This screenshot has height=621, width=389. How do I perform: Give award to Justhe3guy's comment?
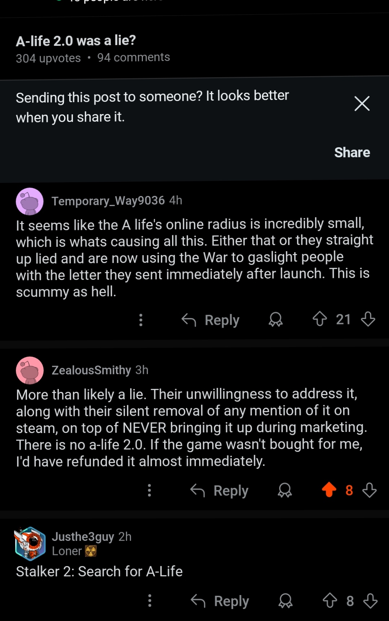pyautogui.click(x=285, y=601)
